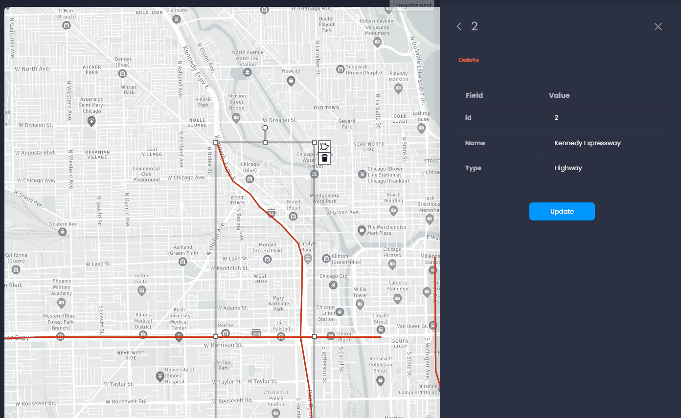681x418 pixels.
Task: Click the trash icon next to the selection box
Action: point(324,158)
